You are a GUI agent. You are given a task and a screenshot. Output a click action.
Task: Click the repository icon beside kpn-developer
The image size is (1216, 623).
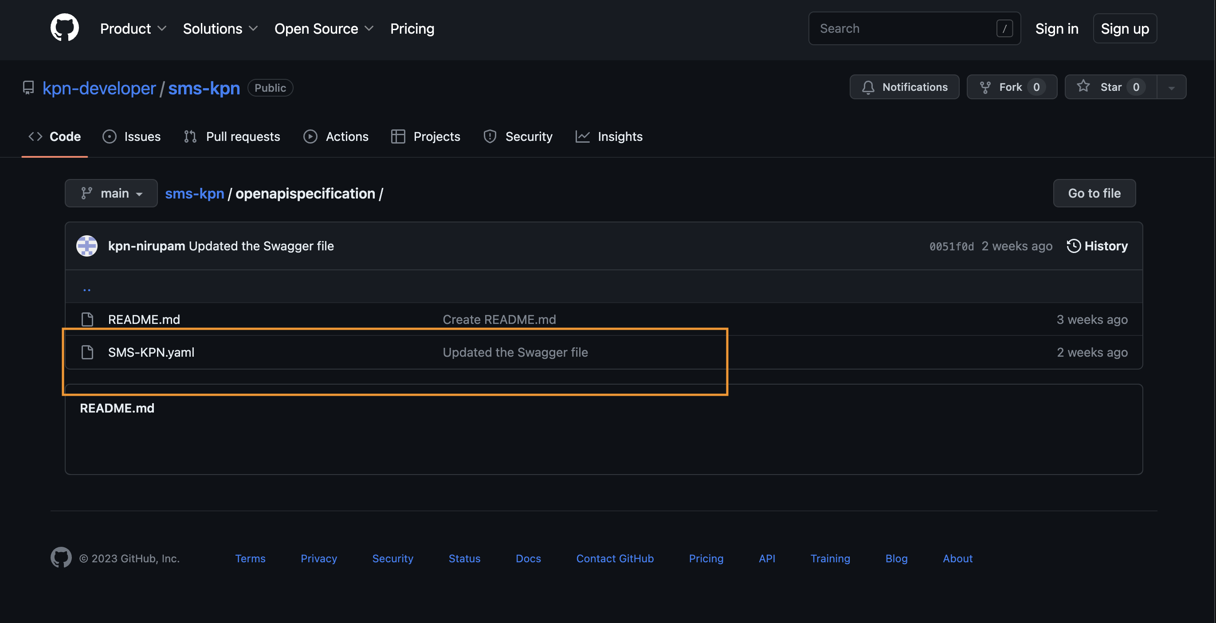tap(28, 88)
